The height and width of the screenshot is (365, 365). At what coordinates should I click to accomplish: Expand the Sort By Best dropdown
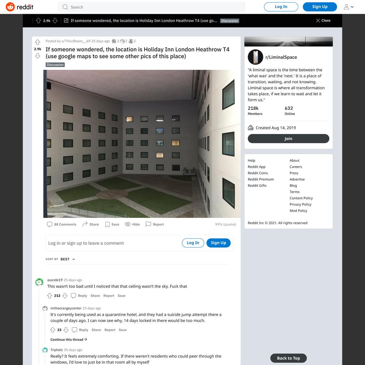pyautogui.click(x=68, y=259)
